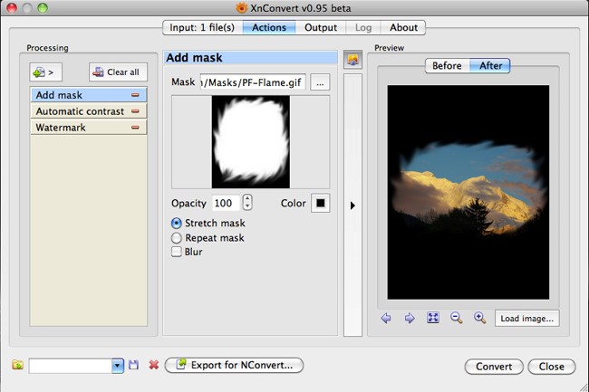Zoom out the preview image

tap(457, 319)
